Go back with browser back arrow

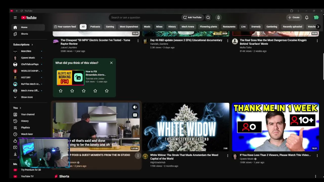[17, 11]
